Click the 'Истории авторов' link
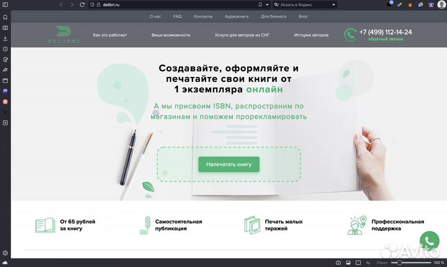This screenshot has height=267, width=447. (311, 35)
